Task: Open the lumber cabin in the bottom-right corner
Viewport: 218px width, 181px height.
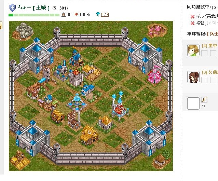Action: (x=162, y=159)
